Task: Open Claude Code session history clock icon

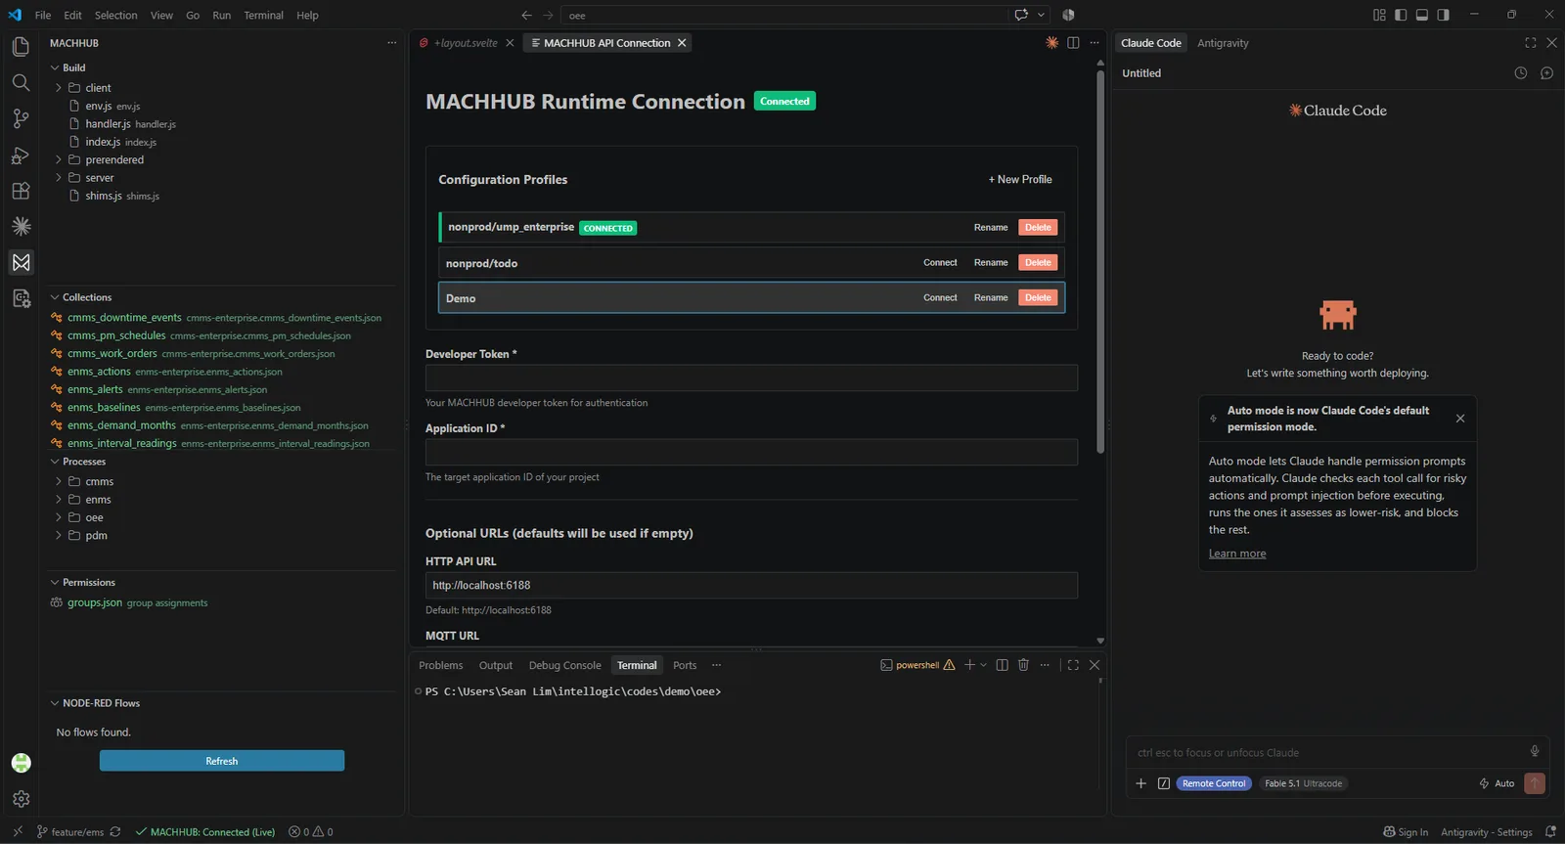Action: point(1520,73)
